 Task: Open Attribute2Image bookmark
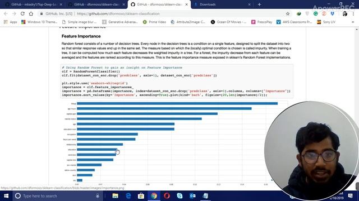click(188, 22)
